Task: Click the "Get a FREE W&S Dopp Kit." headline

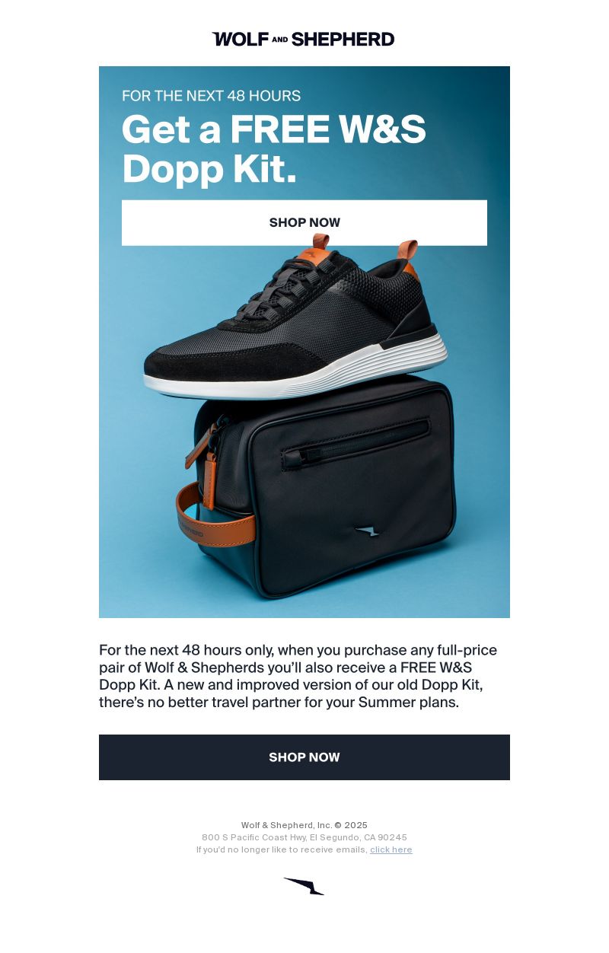Action: click(x=274, y=149)
